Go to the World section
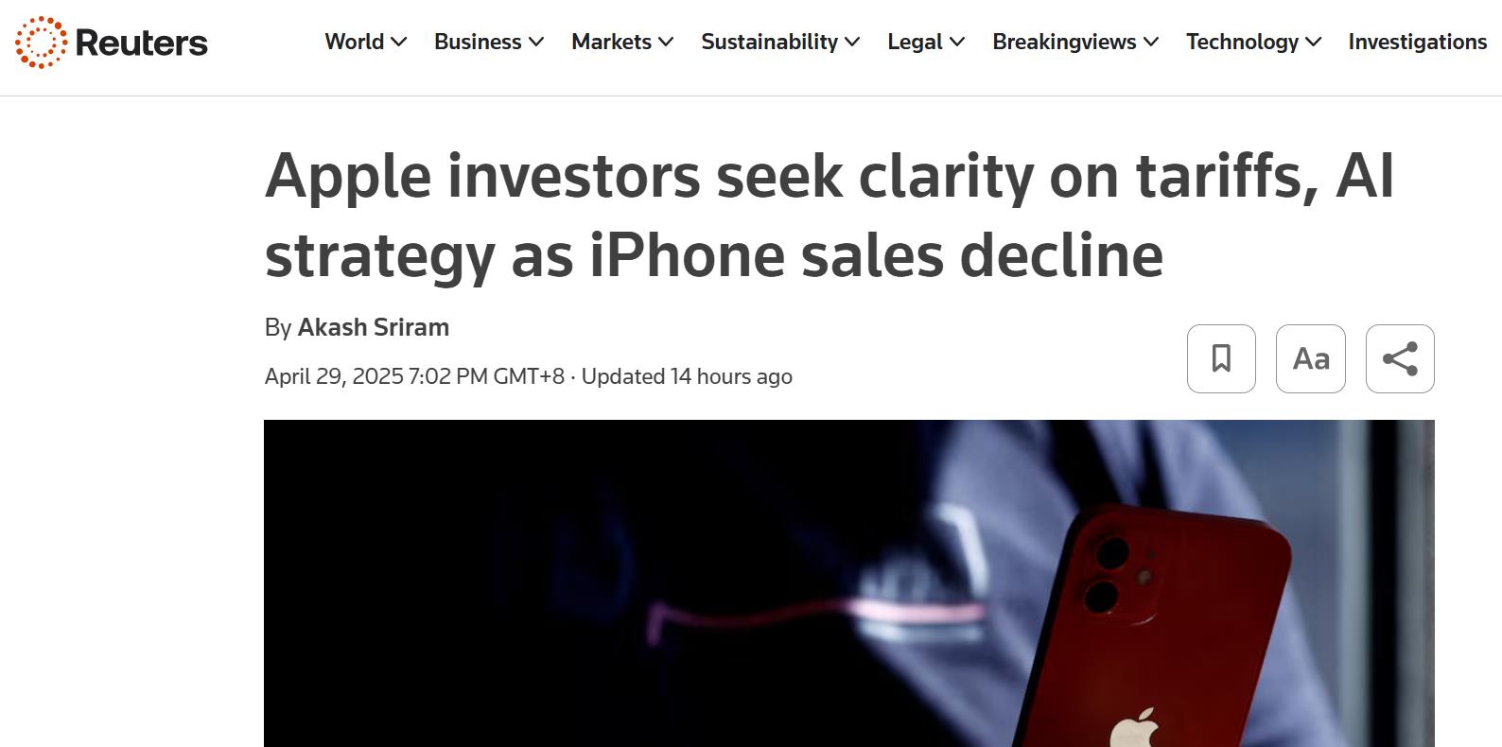Image resolution: width=1502 pixels, height=747 pixels. 354,43
